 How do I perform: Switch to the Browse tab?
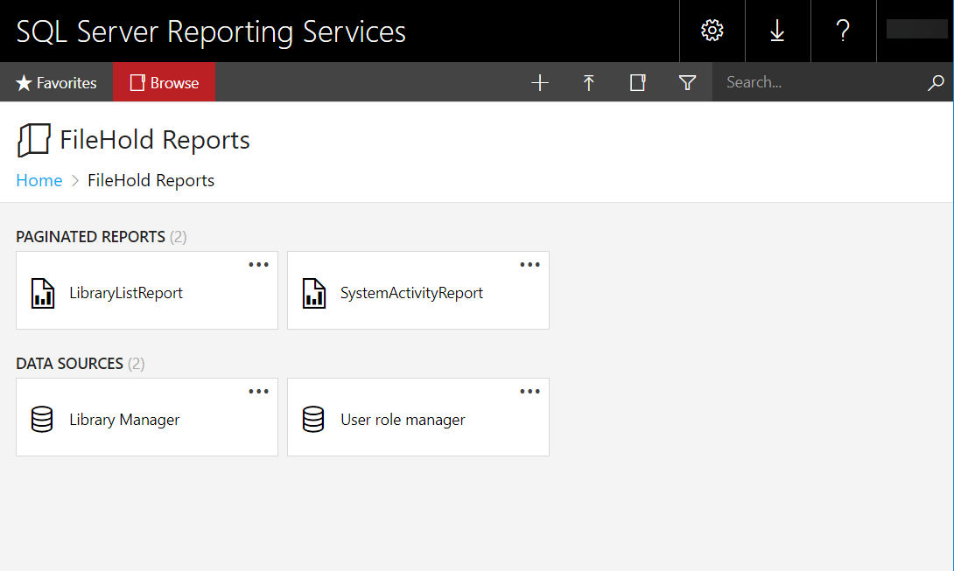[x=164, y=82]
